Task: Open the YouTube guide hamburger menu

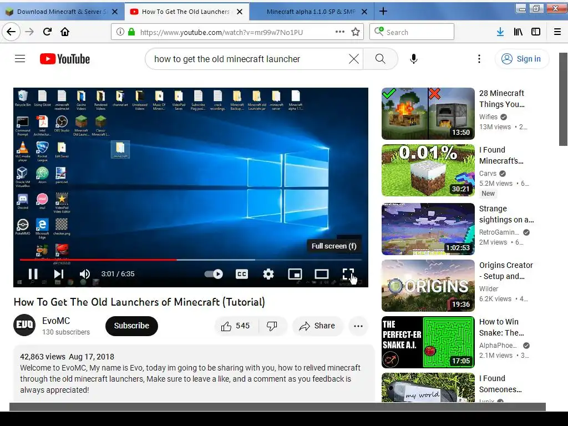Action: click(20, 59)
